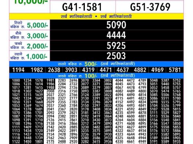193x144 pixels.
Task: Click number 4789 in the 100 prize table
Action: click(x=142, y=80)
